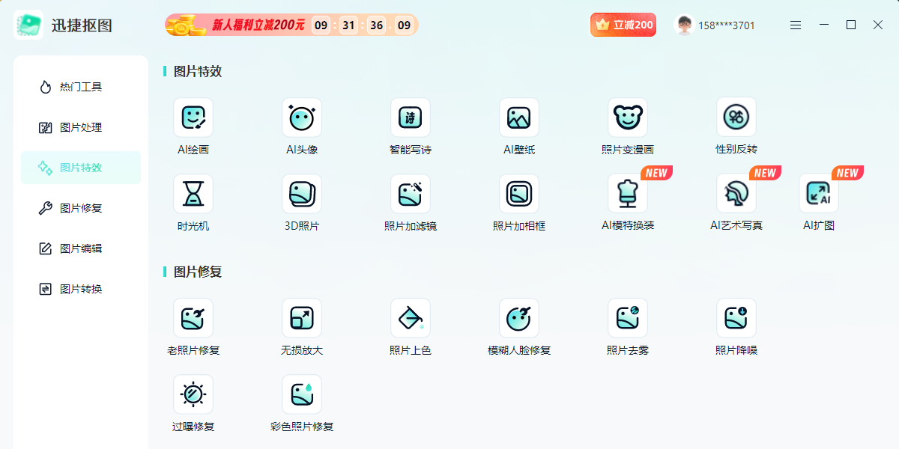
Task: Open 照片上色 paint bucket tool
Action: (x=411, y=318)
